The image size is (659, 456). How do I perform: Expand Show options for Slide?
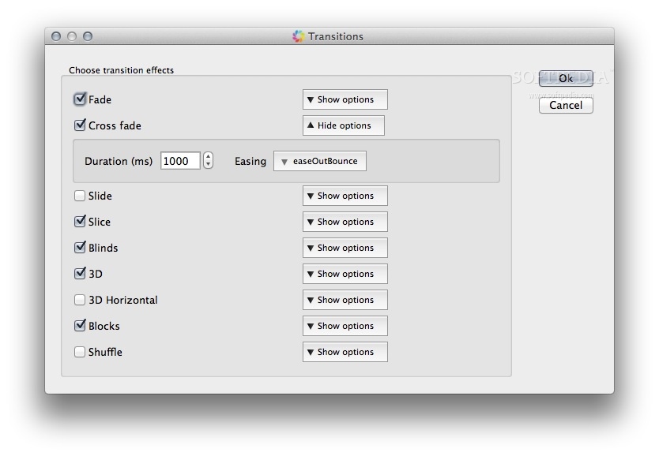click(345, 196)
